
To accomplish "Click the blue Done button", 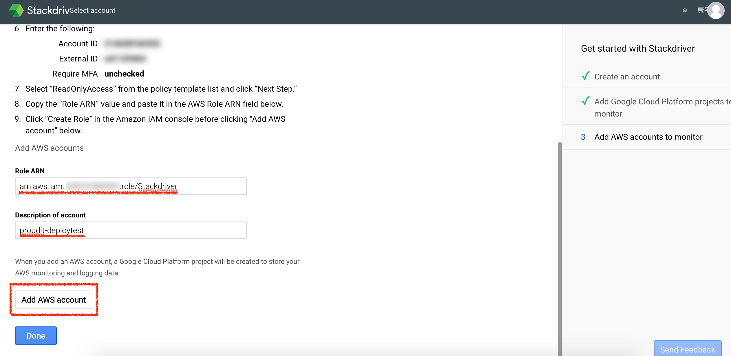I will 36,335.
